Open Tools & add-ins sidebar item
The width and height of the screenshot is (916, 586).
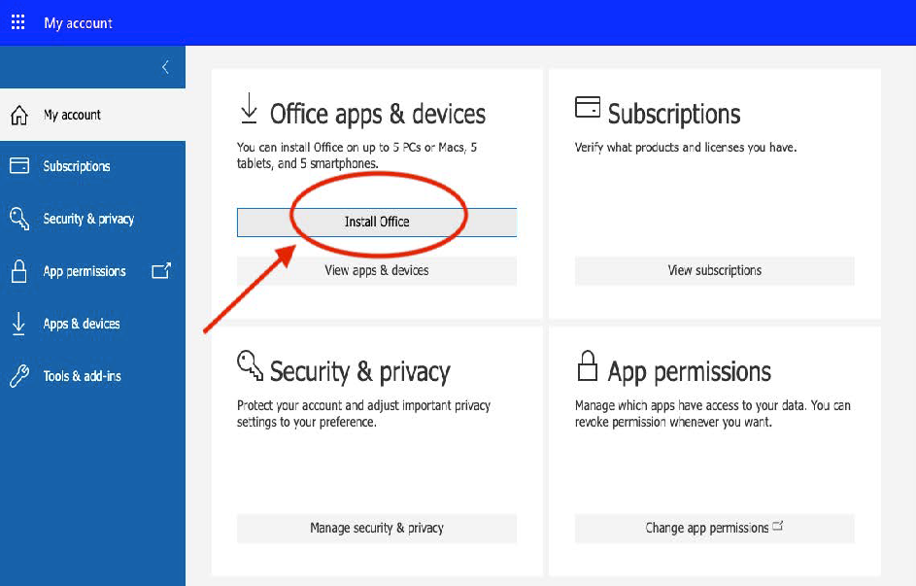pos(93,376)
